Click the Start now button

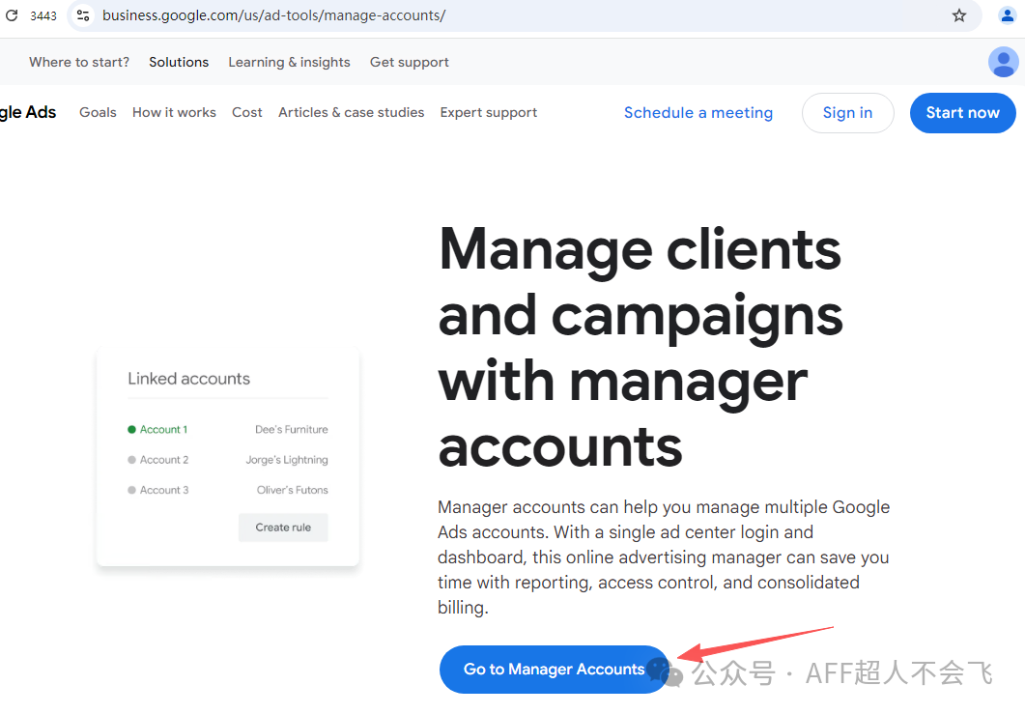click(963, 113)
